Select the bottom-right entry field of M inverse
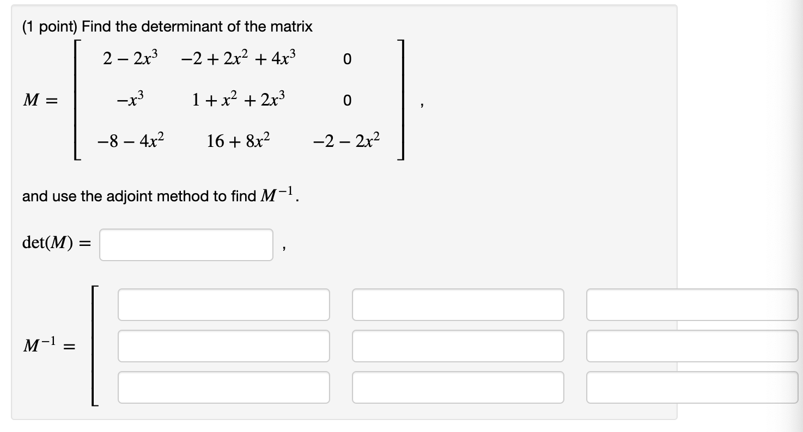803x432 pixels. coord(692,387)
